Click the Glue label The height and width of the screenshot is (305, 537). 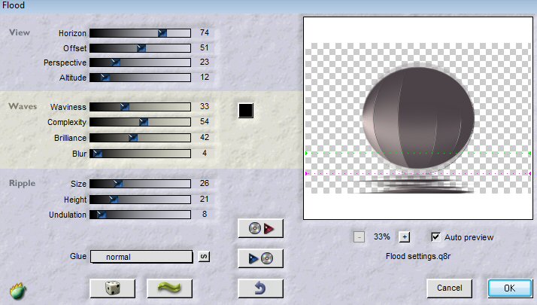tap(78, 256)
